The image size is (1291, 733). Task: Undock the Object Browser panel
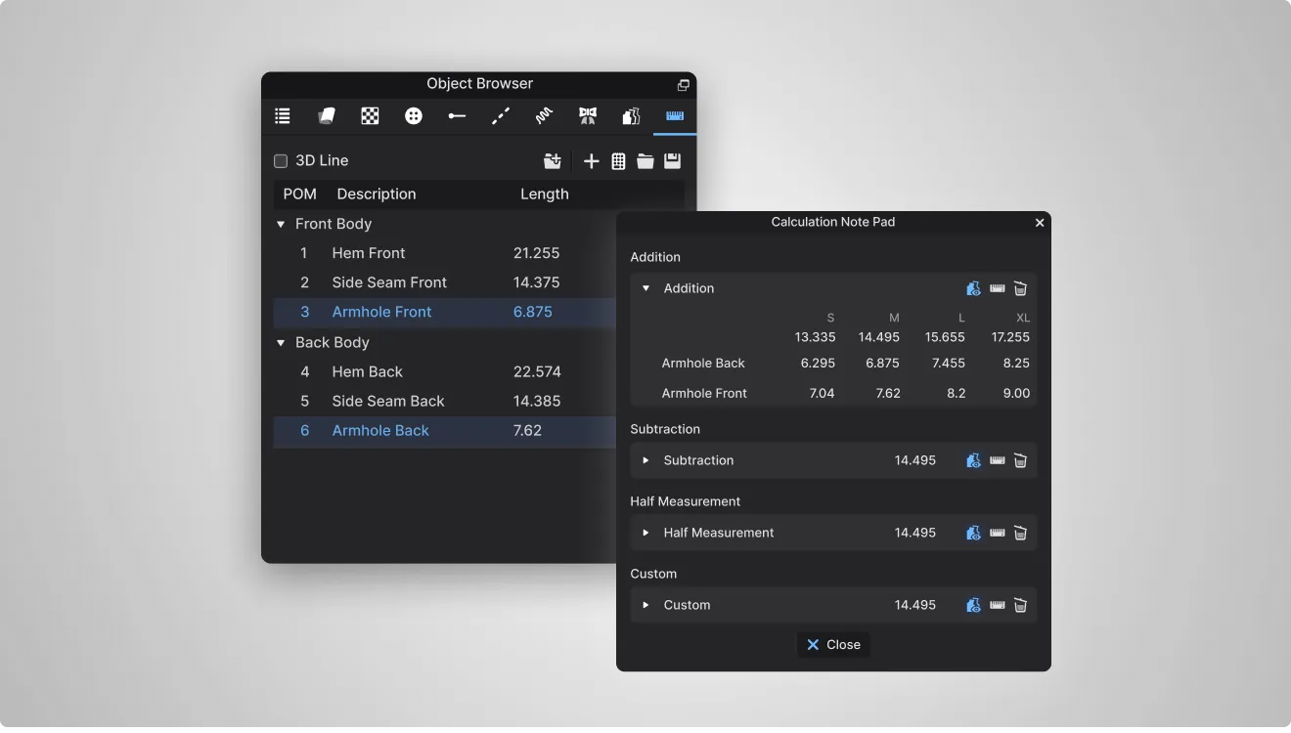click(683, 85)
